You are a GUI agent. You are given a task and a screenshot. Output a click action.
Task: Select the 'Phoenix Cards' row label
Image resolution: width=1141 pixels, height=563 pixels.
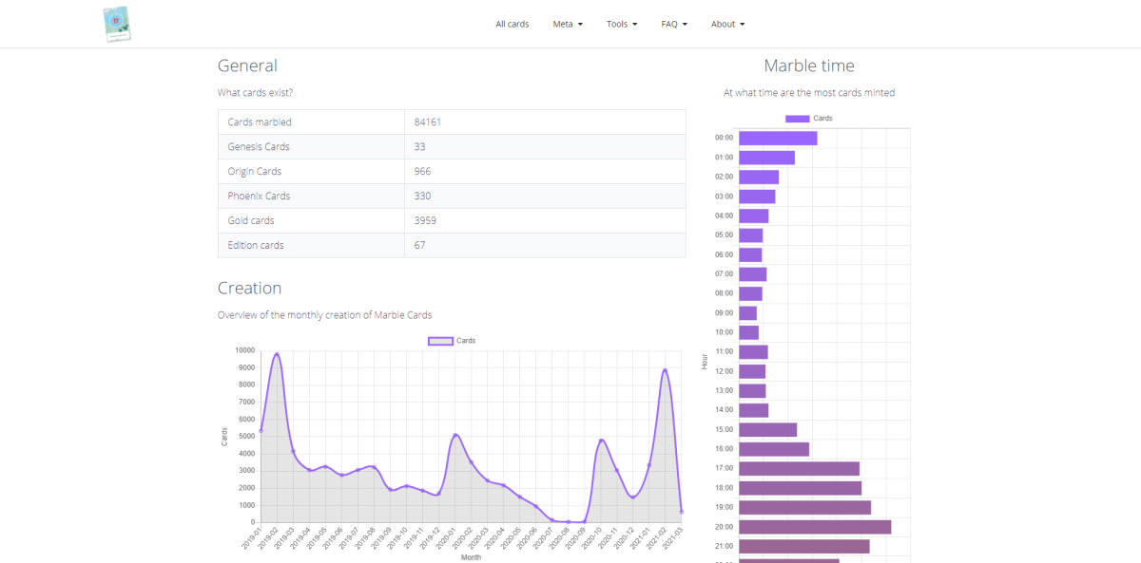tap(259, 197)
